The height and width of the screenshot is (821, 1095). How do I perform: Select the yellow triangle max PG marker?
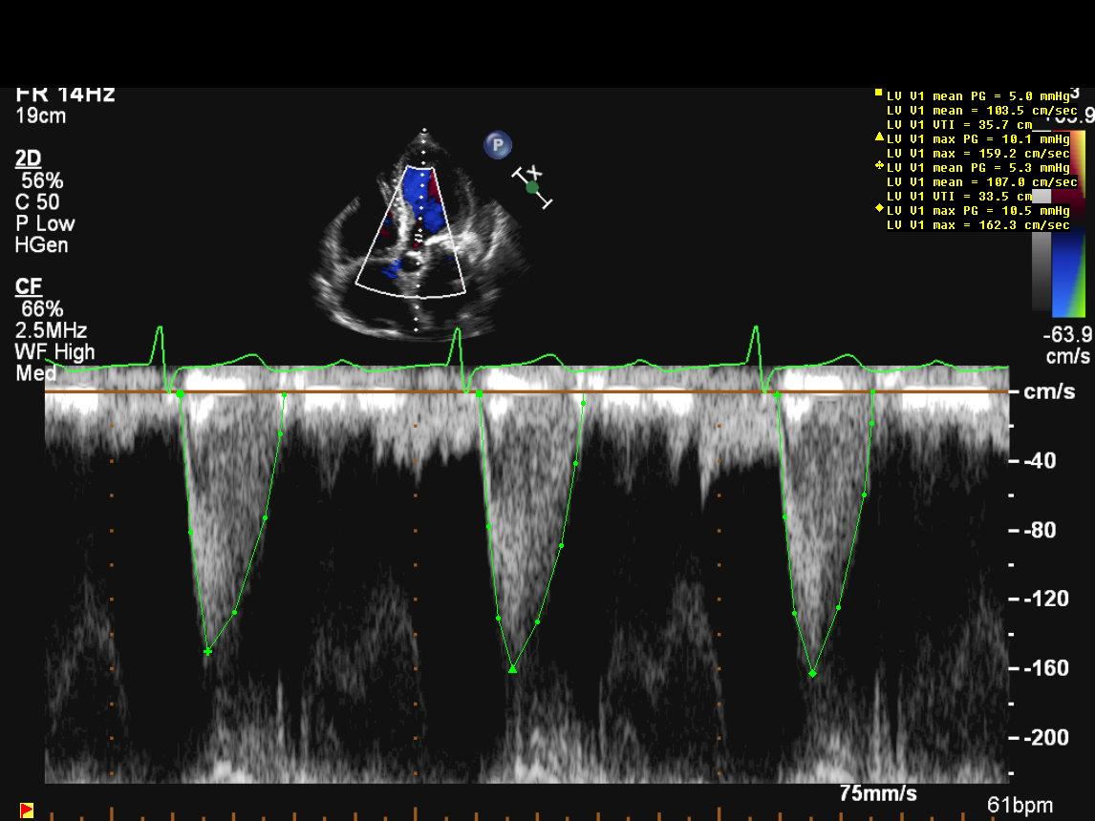click(878, 137)
